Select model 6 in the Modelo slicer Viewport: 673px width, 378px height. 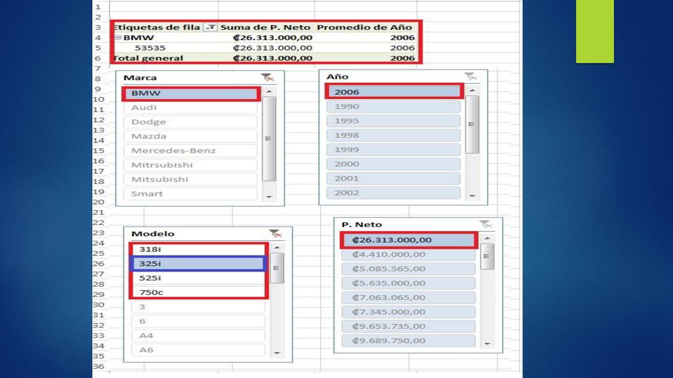pyautogui.click(x=198, y=321)
